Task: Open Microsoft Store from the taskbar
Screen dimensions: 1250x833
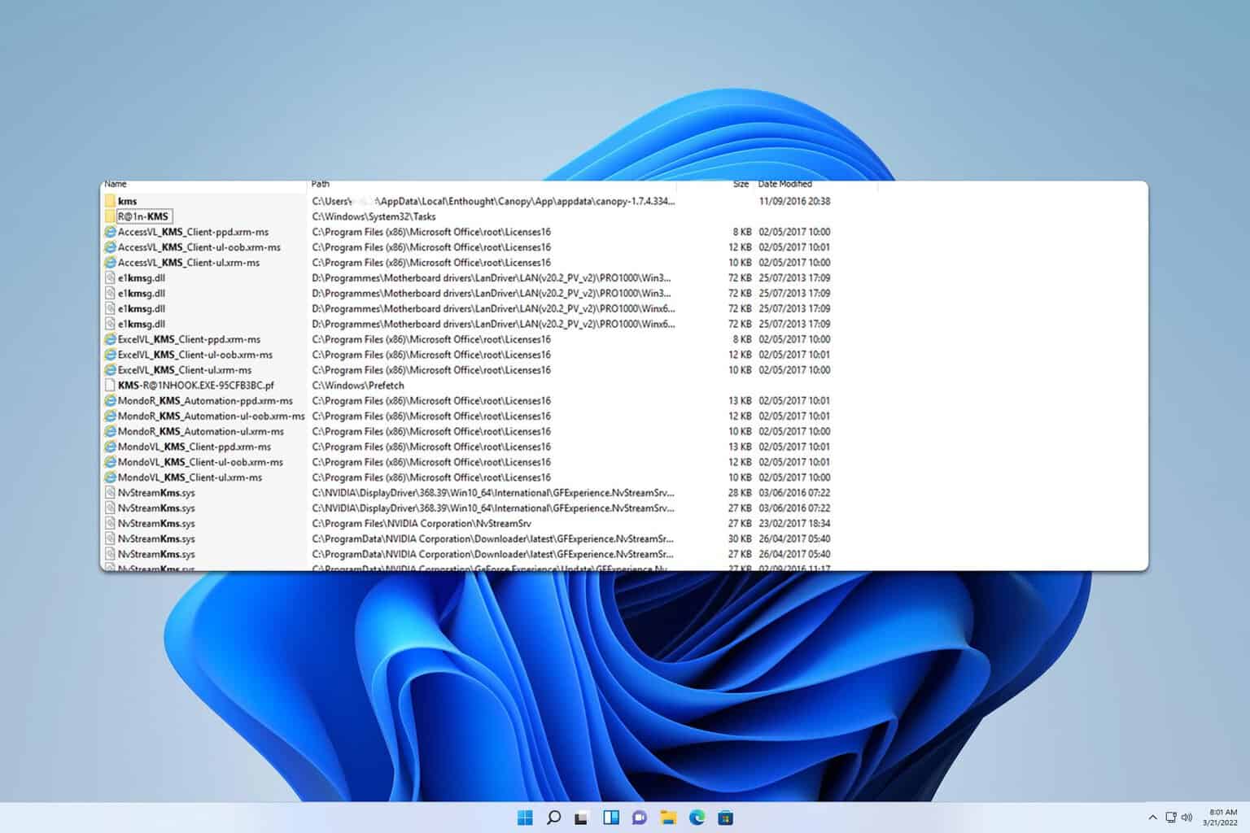Action: coord(726,818)
